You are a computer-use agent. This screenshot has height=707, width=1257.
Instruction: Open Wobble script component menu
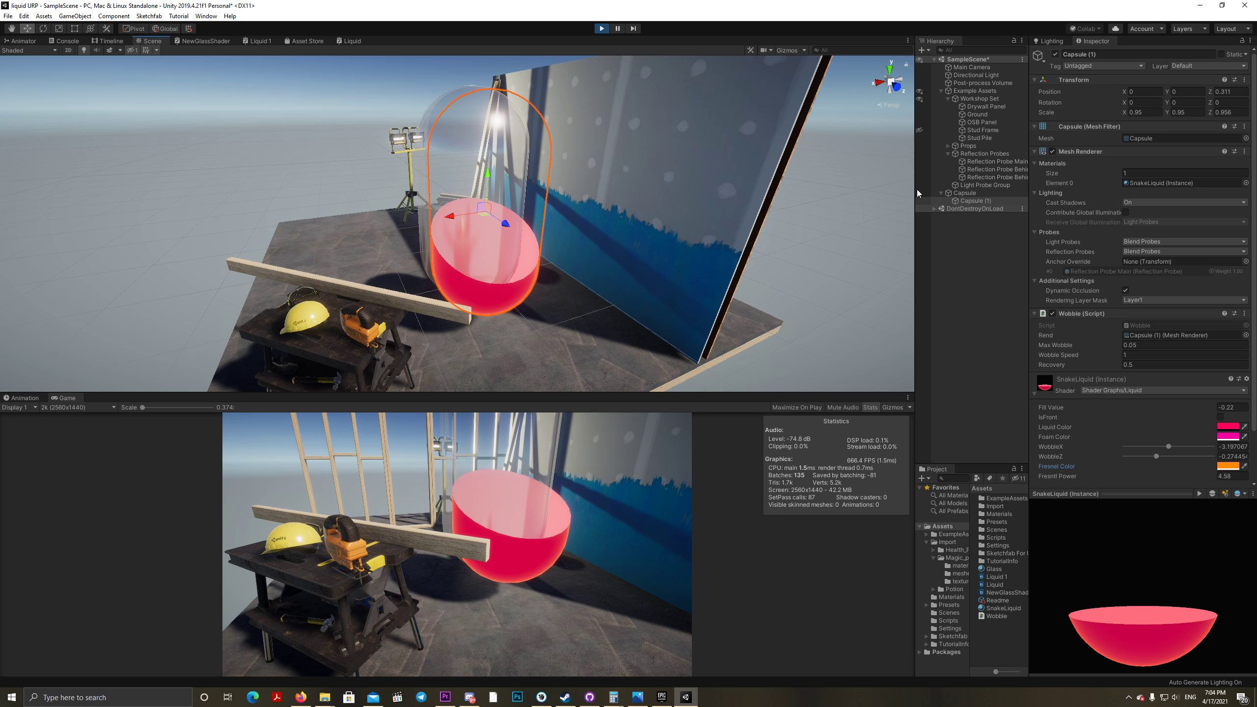click(1244, 313)
